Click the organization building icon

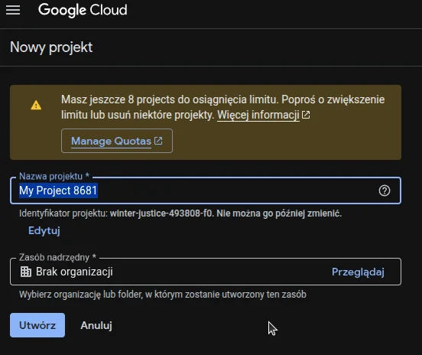coord(26,272)
